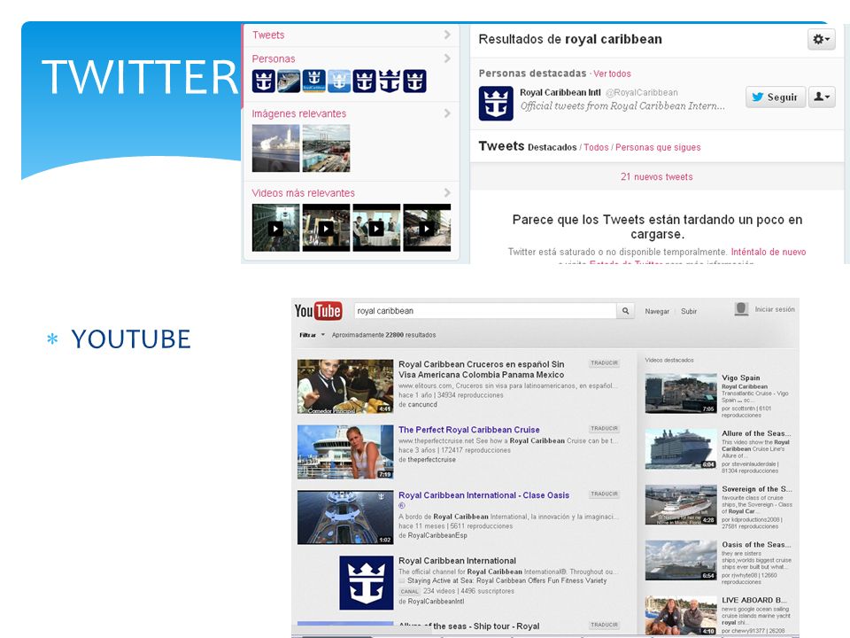Click the Ver todos link
The height and width of the screenshot is (638, 850).
[612, 74]
